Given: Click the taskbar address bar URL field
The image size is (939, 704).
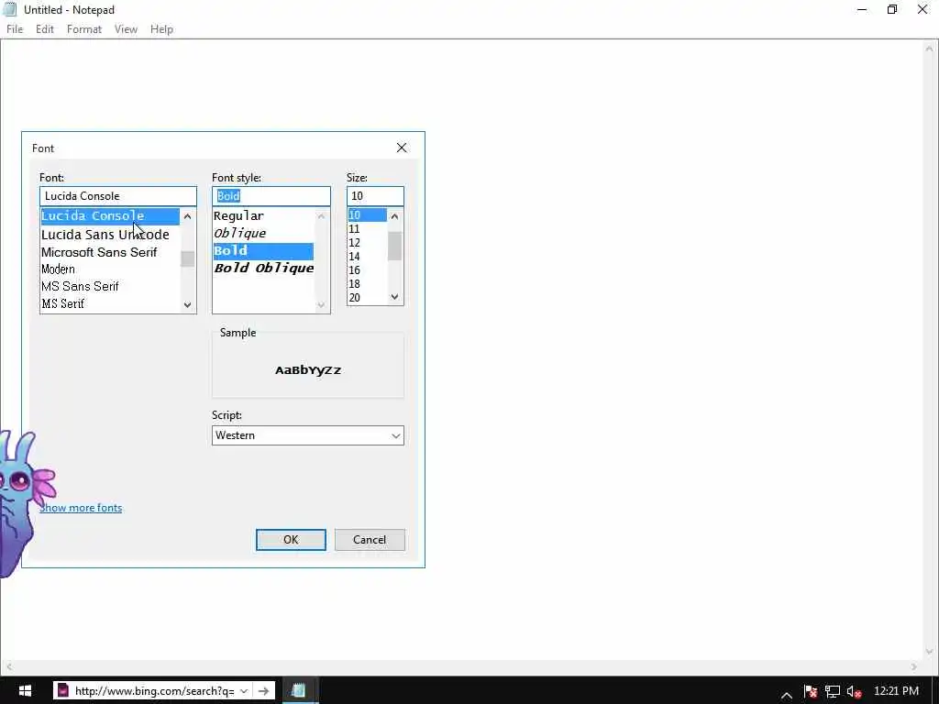Looking at the screenshot, I should [154, 691].
